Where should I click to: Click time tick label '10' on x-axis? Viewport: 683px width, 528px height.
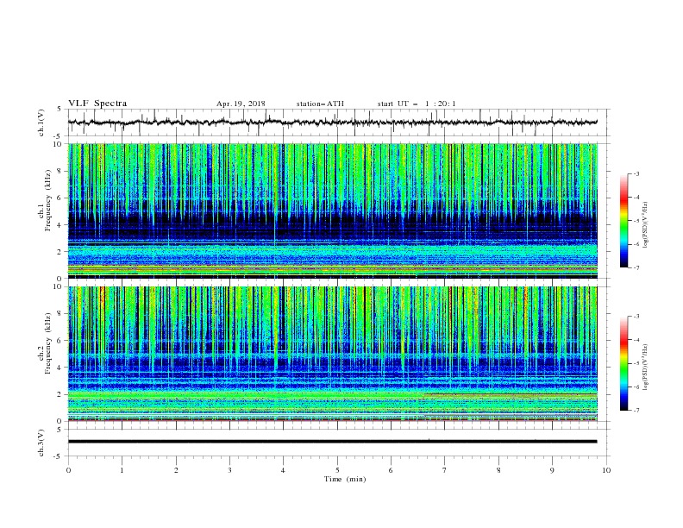[606, 470]
